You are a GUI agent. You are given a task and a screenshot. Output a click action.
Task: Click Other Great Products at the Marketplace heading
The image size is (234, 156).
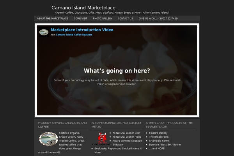[x=169, y=125]
